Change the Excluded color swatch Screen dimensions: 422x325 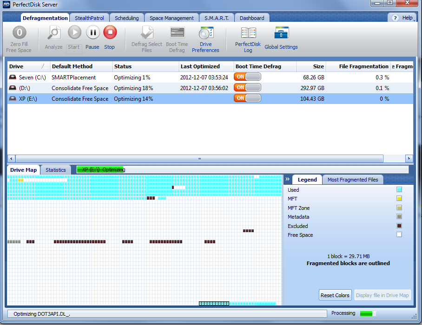click(x=399, y=226)
